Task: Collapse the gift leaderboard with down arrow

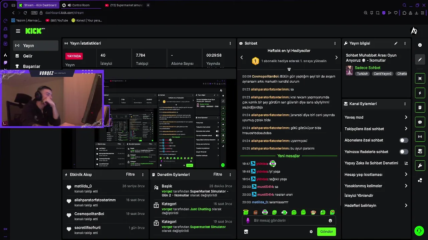Action: pos(289,69)
